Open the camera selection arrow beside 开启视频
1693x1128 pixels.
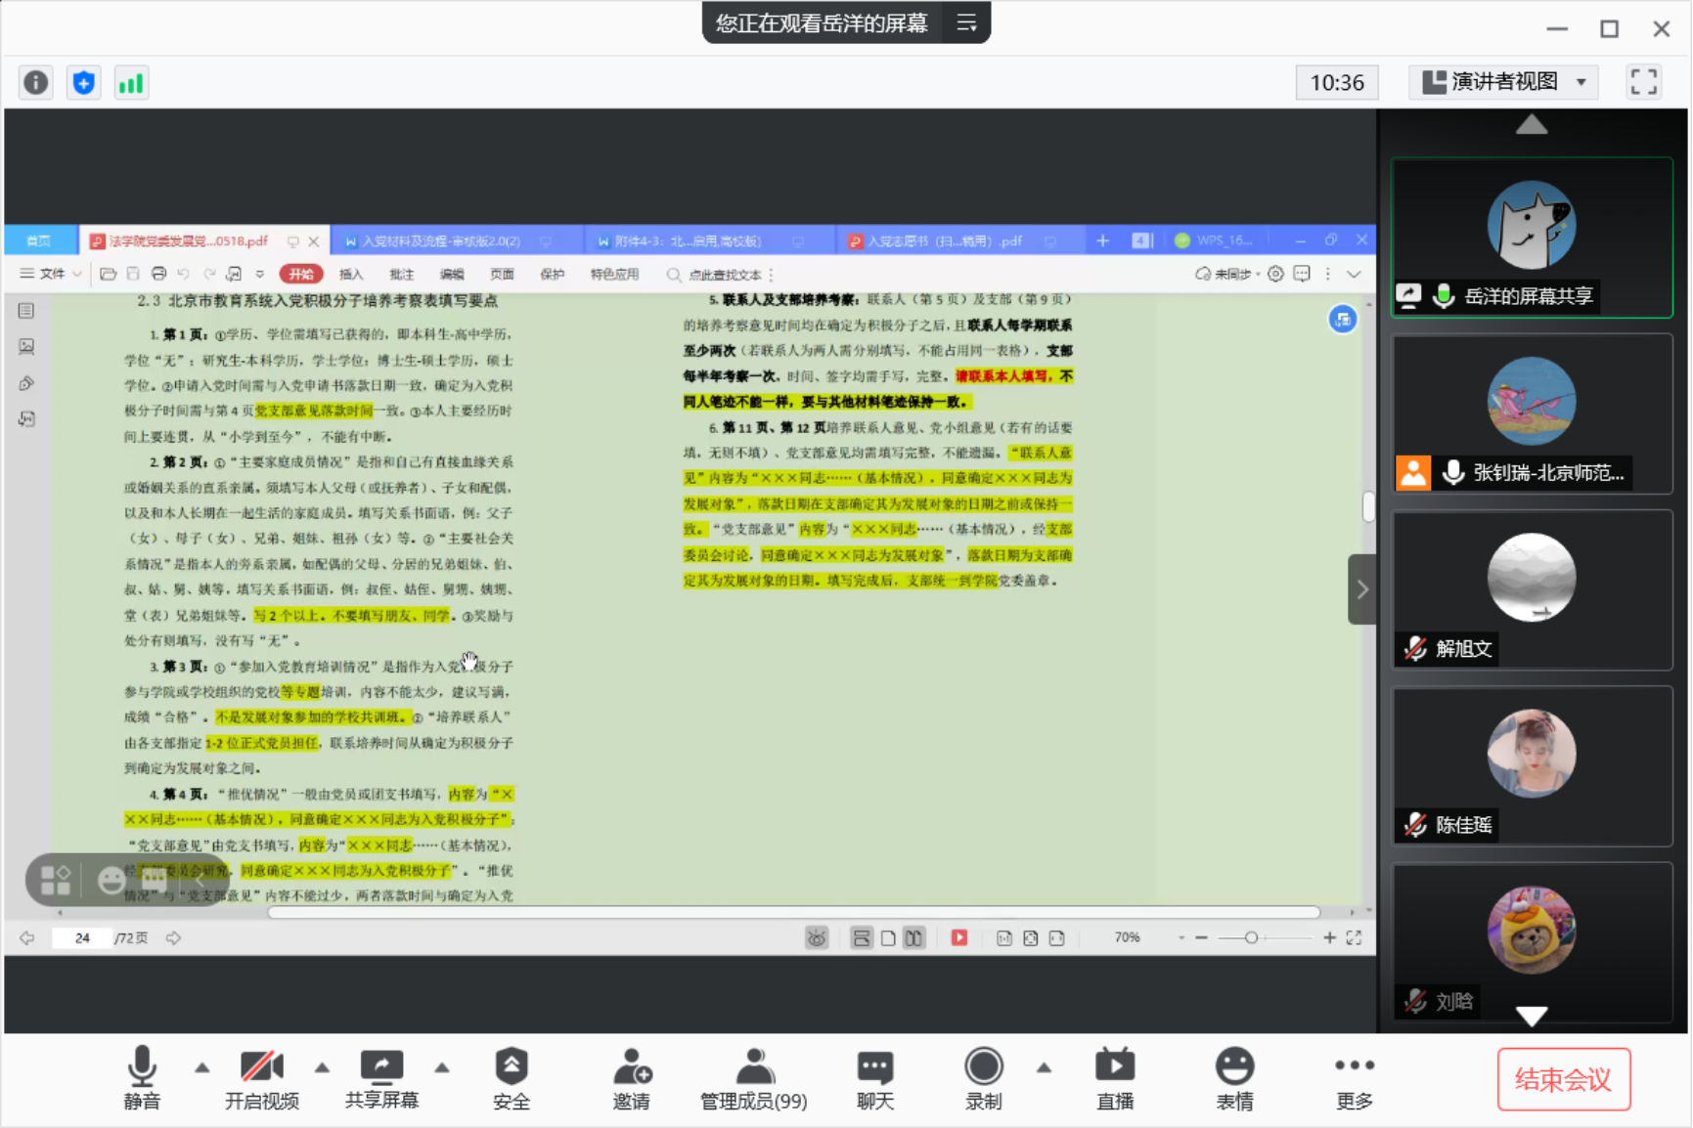[322, 1068]
